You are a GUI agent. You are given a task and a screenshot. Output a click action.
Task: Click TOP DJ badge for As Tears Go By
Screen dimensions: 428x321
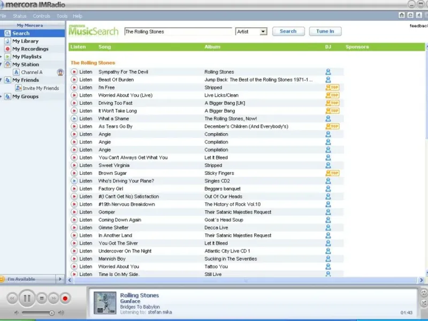pos(332,126)
